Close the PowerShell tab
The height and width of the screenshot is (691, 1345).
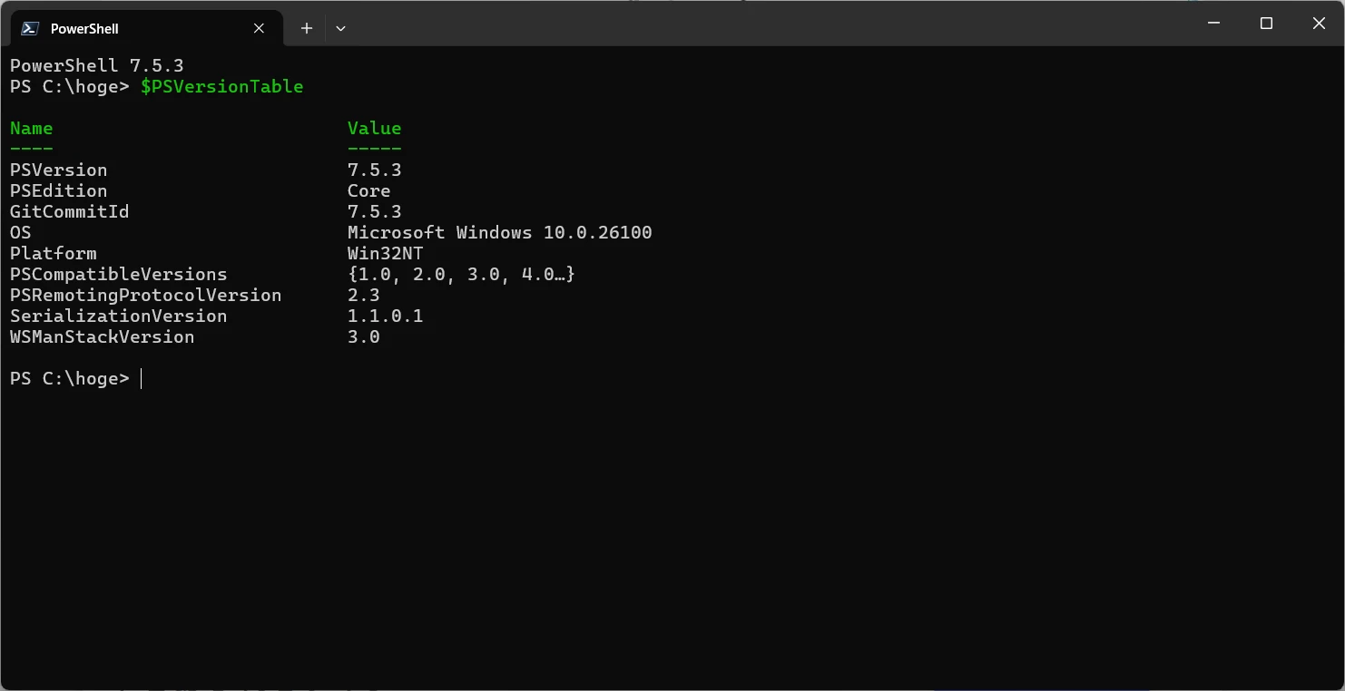point(259,28)
